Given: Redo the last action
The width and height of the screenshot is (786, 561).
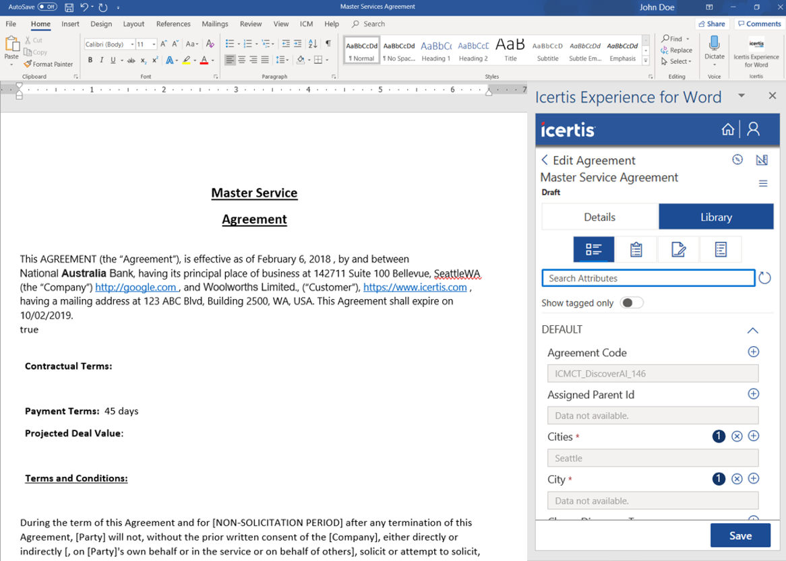Looking at the screenshot, I should pos(102,7).
